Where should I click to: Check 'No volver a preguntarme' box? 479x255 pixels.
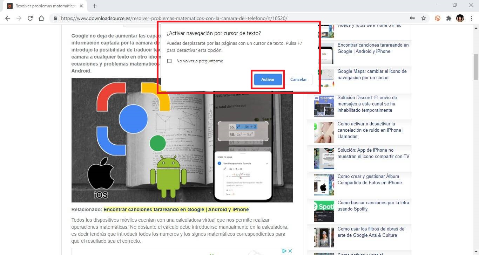coord(169,61)
